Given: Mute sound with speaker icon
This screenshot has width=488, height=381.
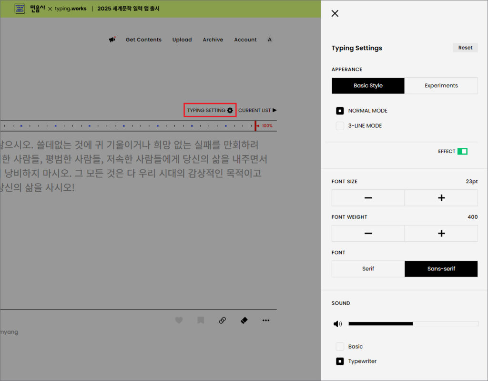Looking at the screenshot, I should pyautogui.click(x=337, y=324).
